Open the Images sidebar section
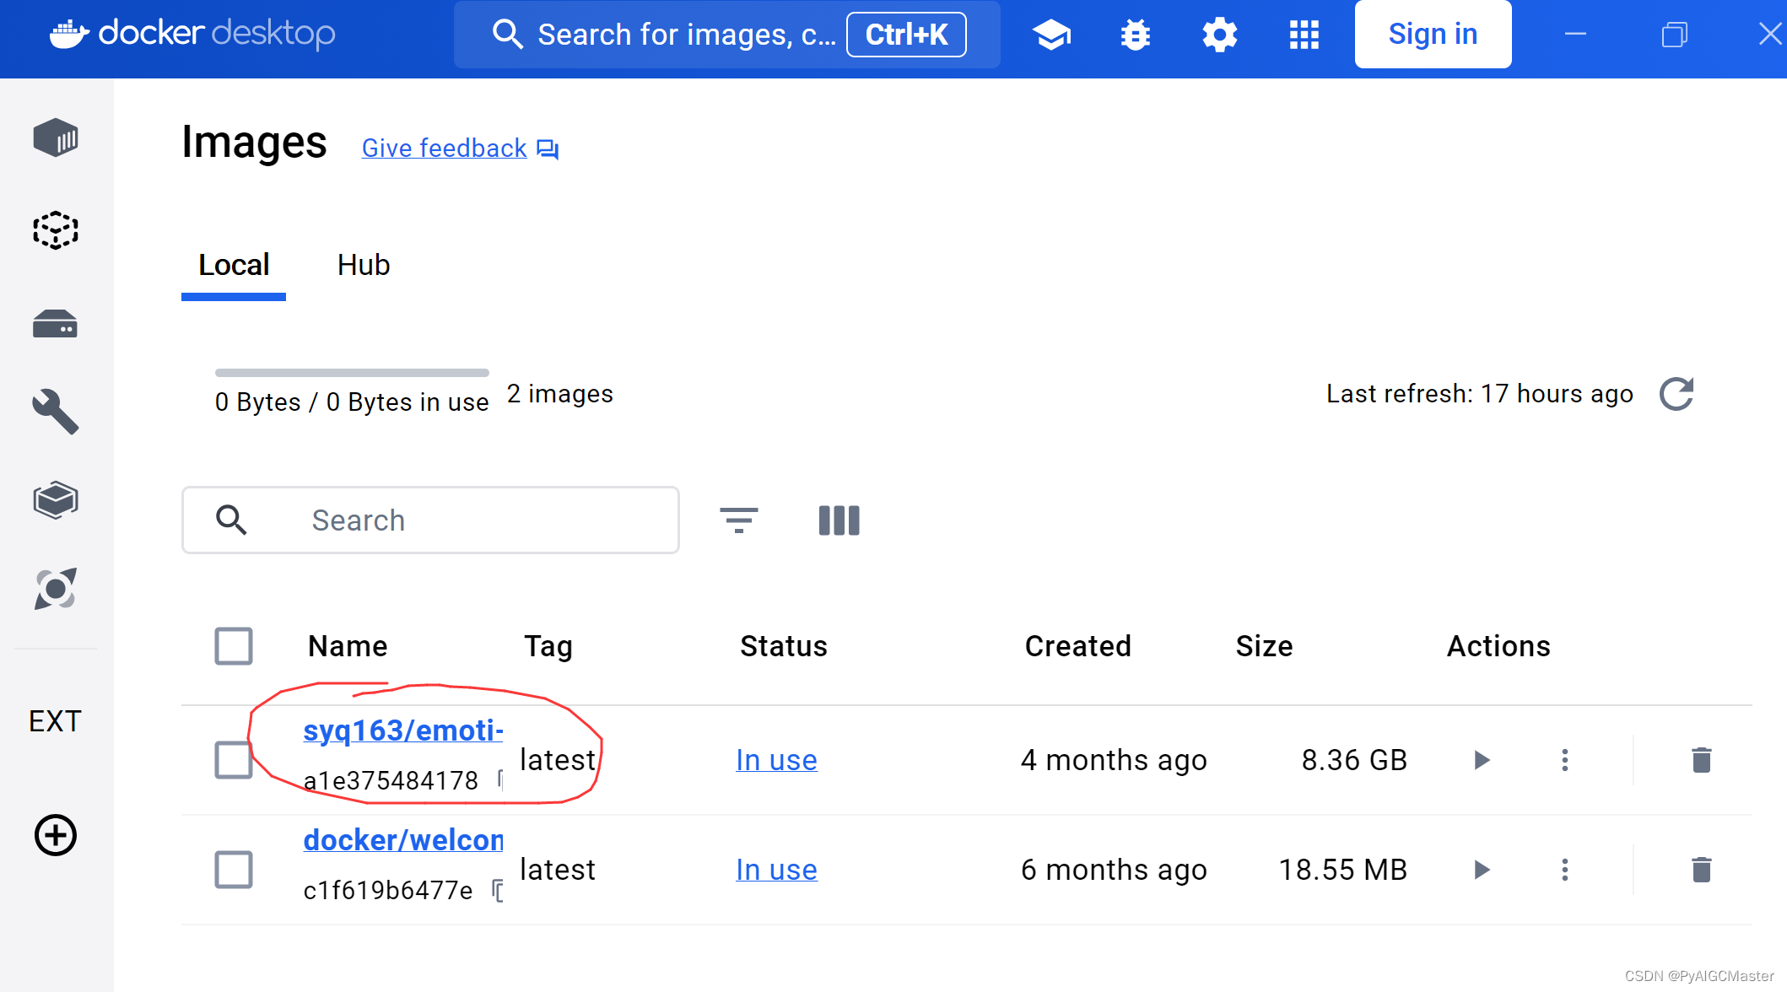Screen dimensions: 1787x992 pos(56,230)
